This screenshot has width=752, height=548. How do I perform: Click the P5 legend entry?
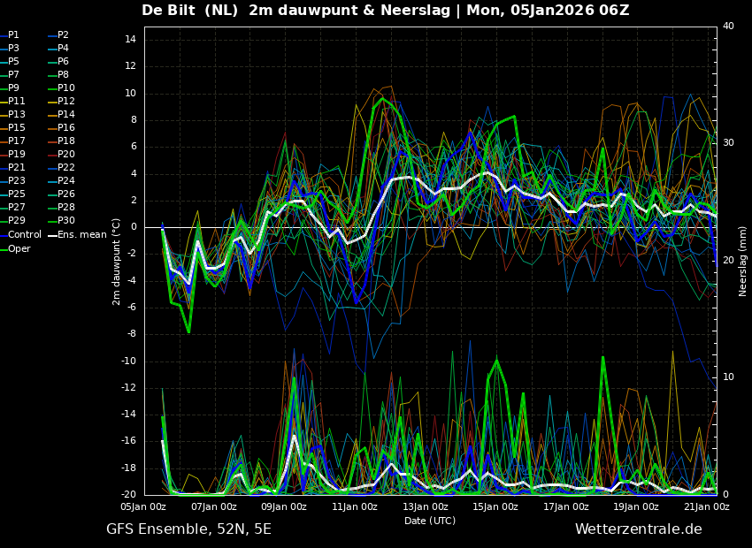[x=10, y=61]
